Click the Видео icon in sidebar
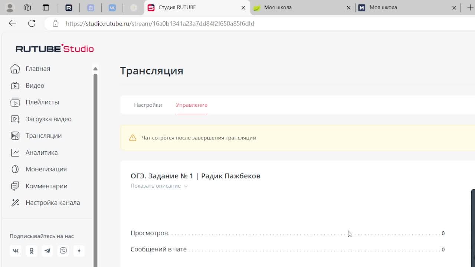The image size is (475, 267). [x=15, y=86]
